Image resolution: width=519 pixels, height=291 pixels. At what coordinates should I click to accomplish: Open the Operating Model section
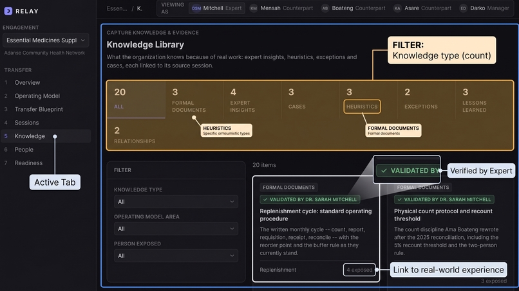point(37,96)
